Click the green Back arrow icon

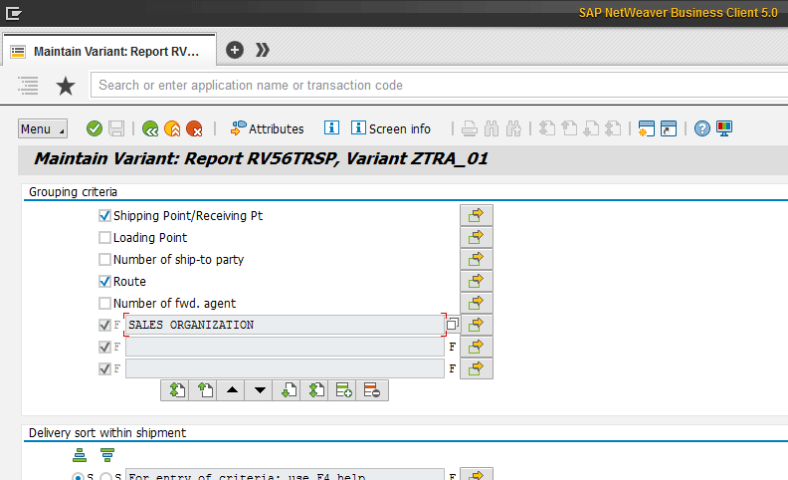point(150,128)
